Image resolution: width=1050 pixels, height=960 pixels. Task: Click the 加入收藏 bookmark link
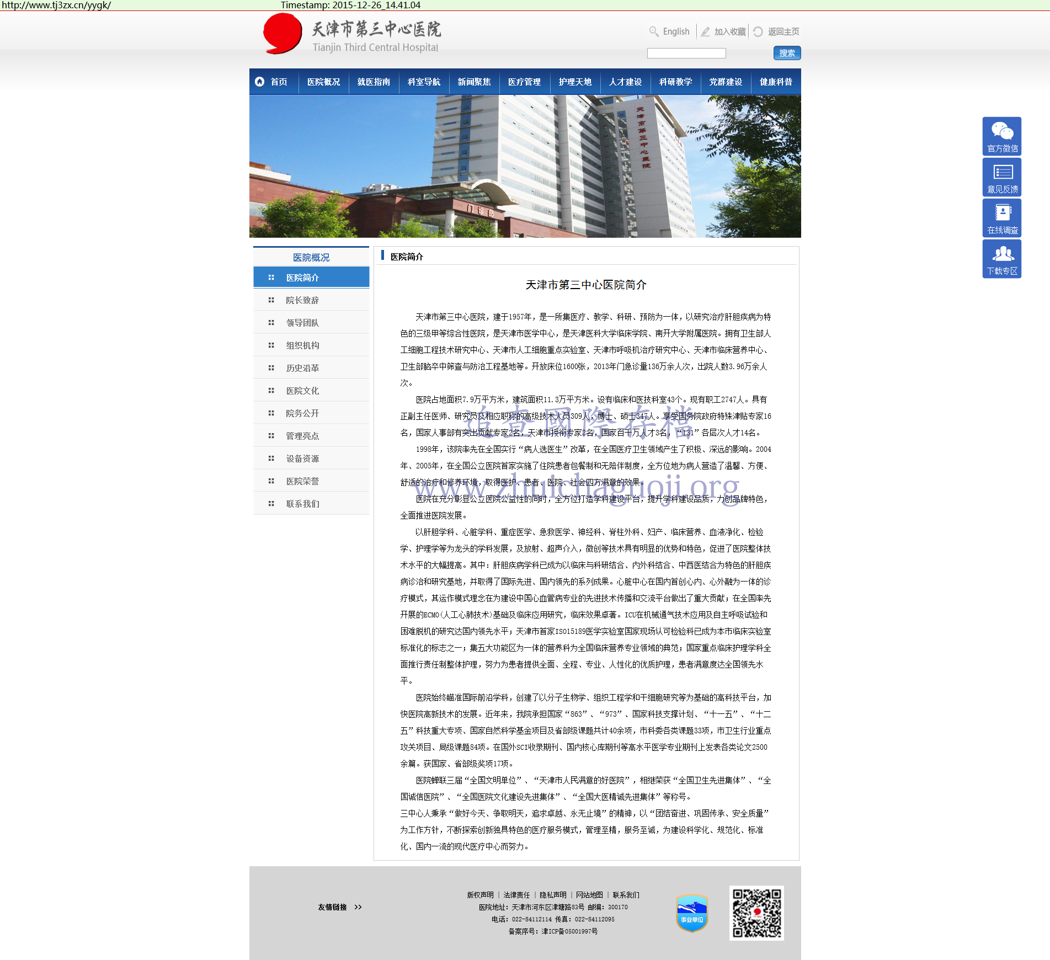[x=729, y=31]
